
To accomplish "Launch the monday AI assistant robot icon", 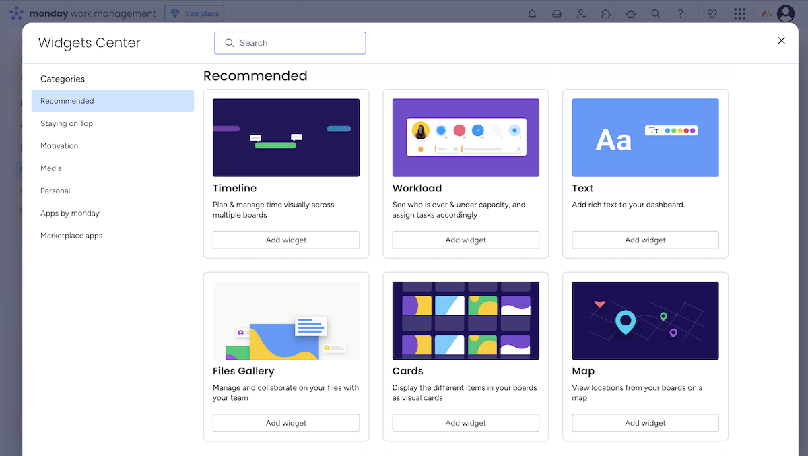I will click(631, 13).
